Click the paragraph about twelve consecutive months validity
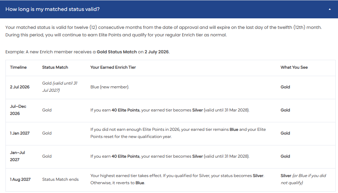 tap(164, 31)
